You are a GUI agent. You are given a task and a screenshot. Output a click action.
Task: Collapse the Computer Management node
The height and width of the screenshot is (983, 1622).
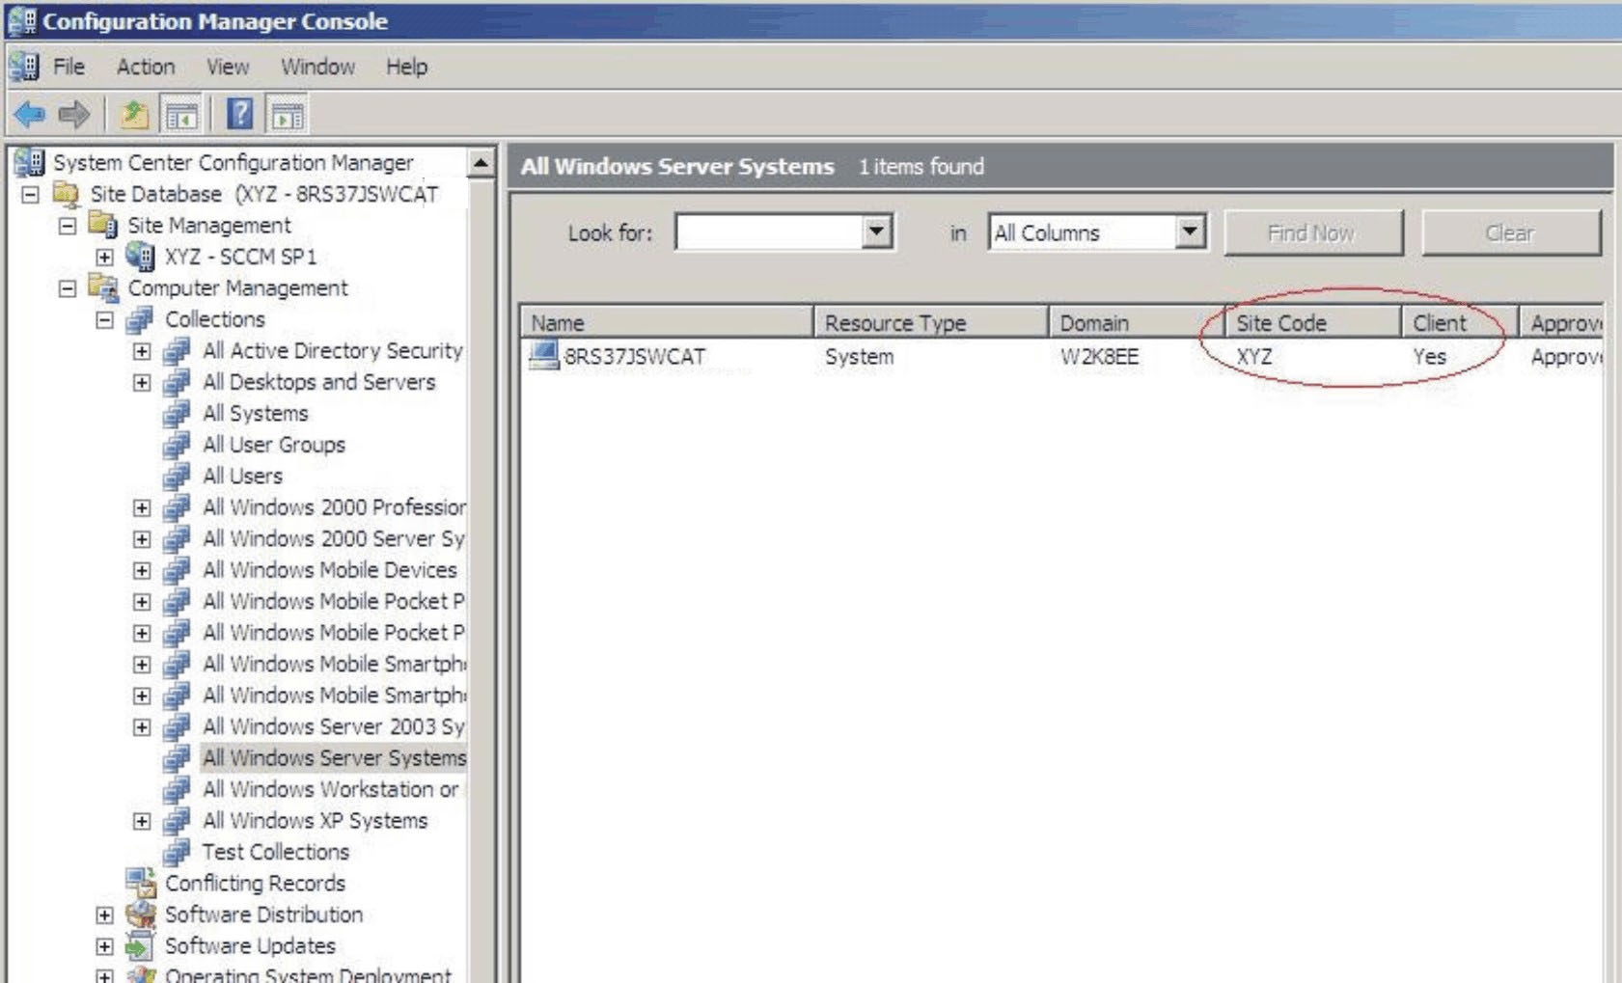coord(67,288)
